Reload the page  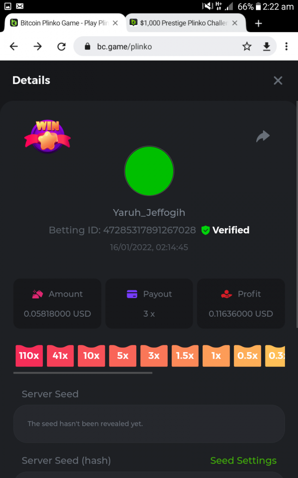62,47
